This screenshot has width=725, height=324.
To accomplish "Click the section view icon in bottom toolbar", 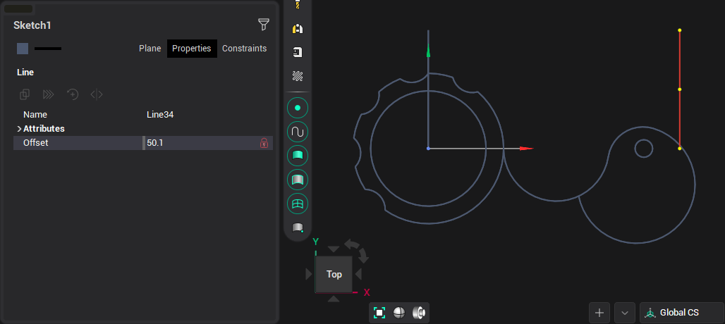I will tap(419, 313).
